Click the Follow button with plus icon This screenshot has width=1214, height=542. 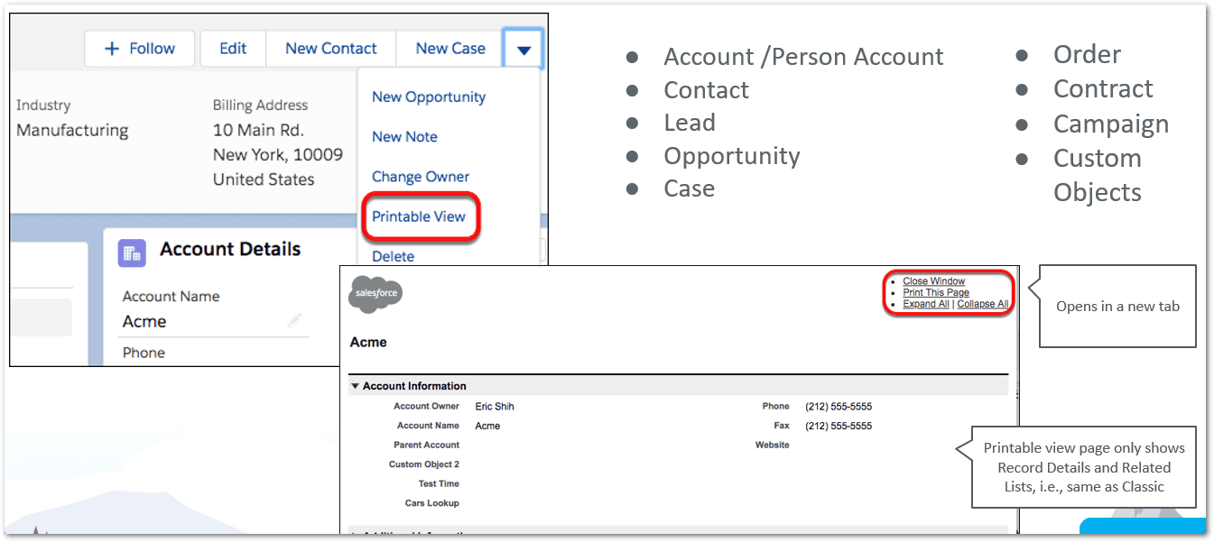pos(141,49)
